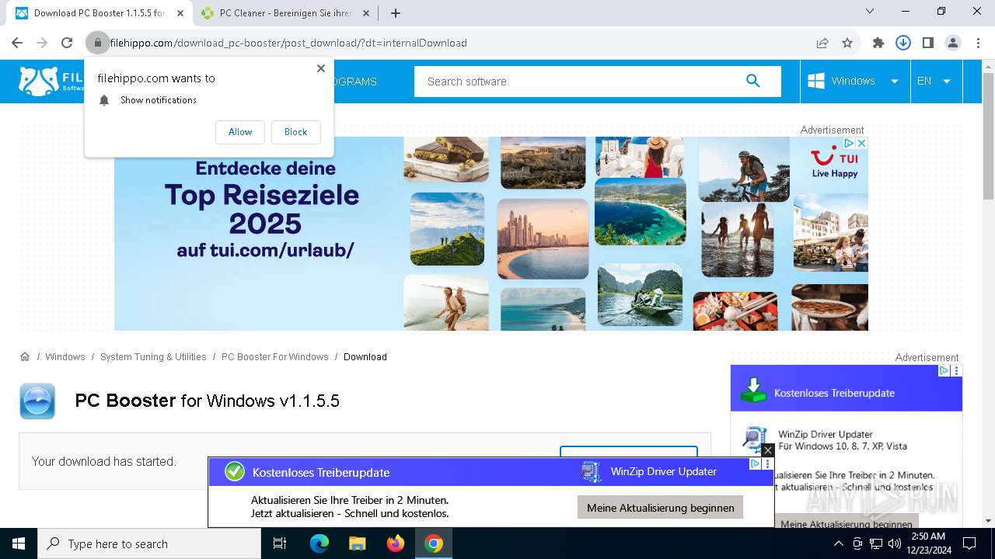Go back with the browser back arrow

tap(17, 43)
